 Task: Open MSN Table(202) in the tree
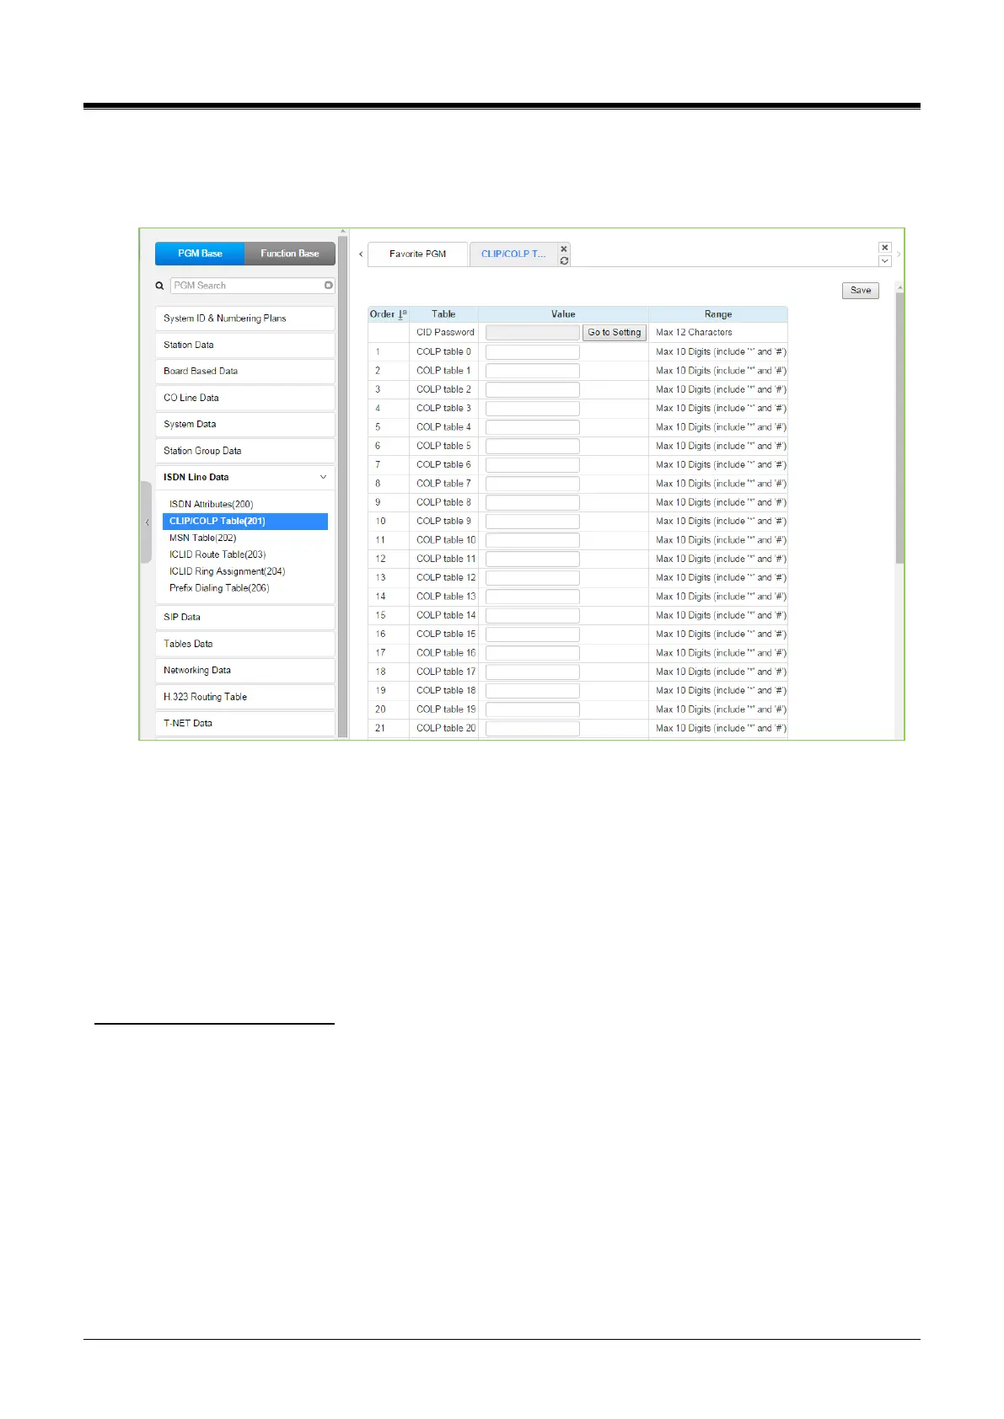[202, 538]
